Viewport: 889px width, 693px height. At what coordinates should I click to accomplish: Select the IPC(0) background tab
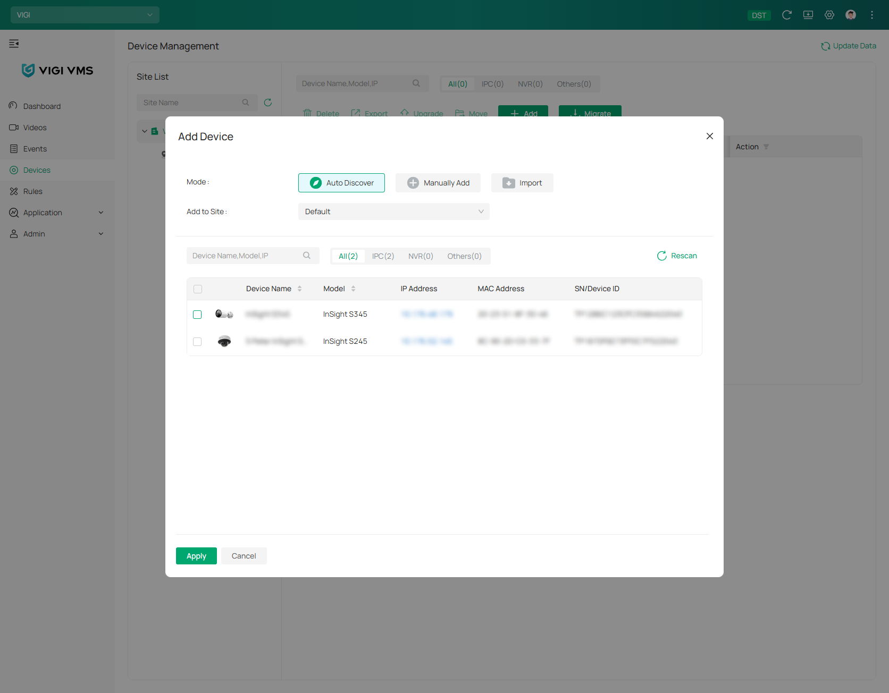pyautogui.click(x=492, y=84)
